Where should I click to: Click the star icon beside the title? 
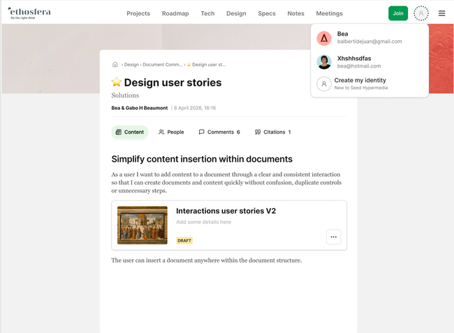click(117, 82)
